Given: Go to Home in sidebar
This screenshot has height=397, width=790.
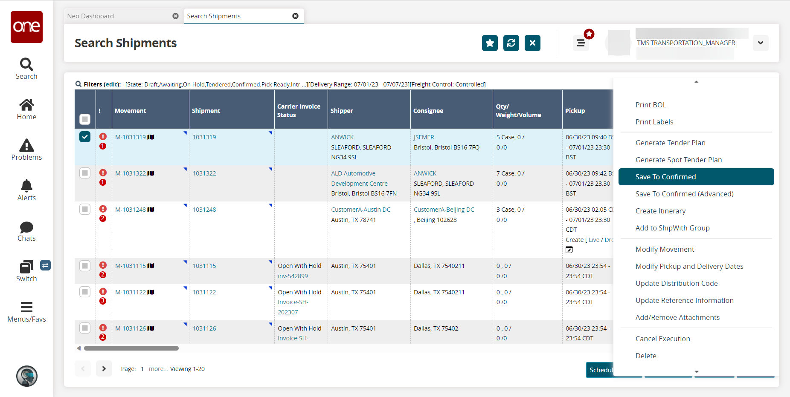Looking at the screenshot, I should [x=26, y=109].
